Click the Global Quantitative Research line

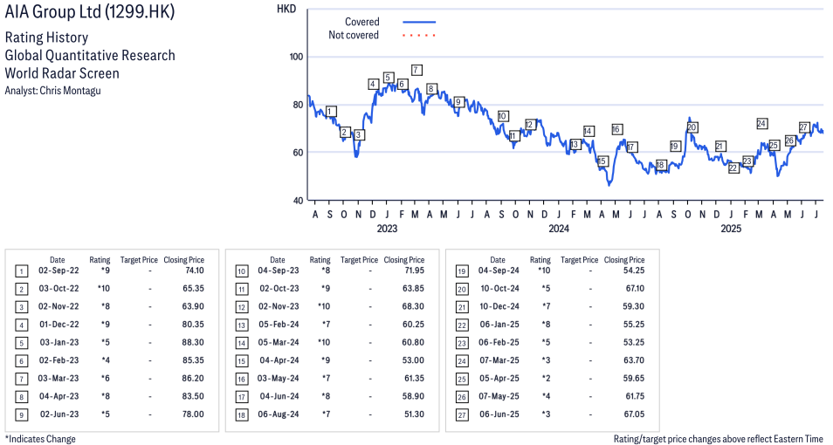pos(90,55)
